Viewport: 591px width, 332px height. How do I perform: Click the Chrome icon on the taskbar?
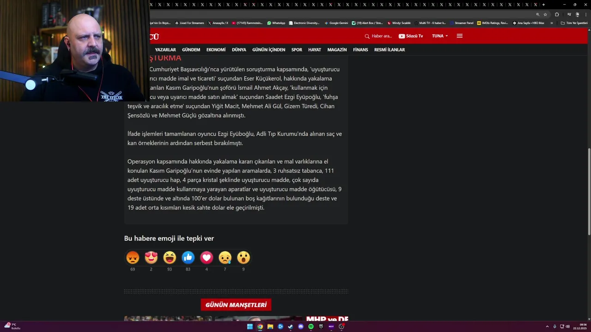coord(260,326)
